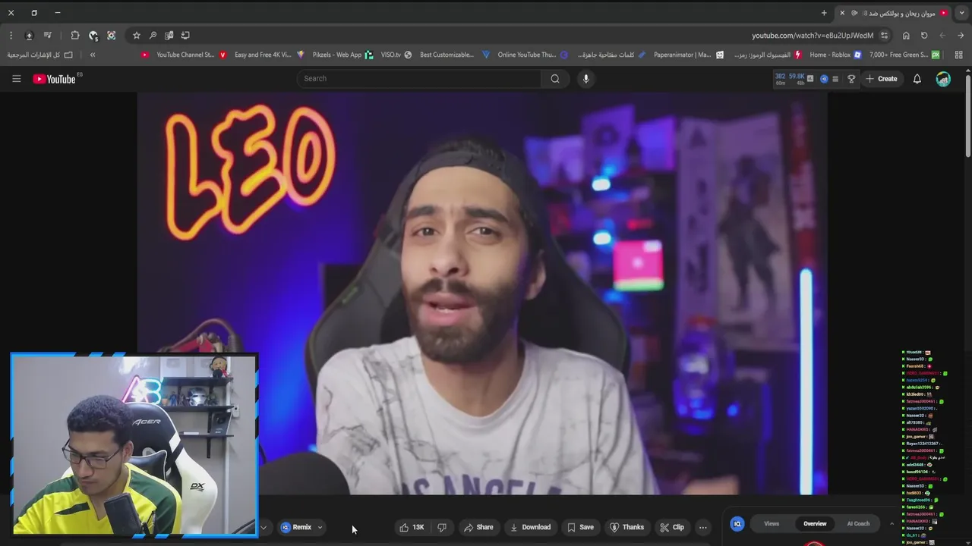Open the zoom magnifier icon in the address bar

pyautogui.click(x=153, y=36)
